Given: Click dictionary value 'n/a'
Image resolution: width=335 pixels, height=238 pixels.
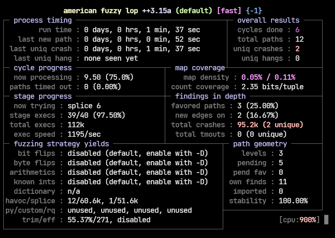Looking at the screenshot, I should [74, 191].
